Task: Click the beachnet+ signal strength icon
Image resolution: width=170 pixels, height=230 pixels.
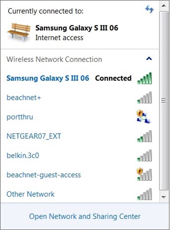Action: coord(144,98)
